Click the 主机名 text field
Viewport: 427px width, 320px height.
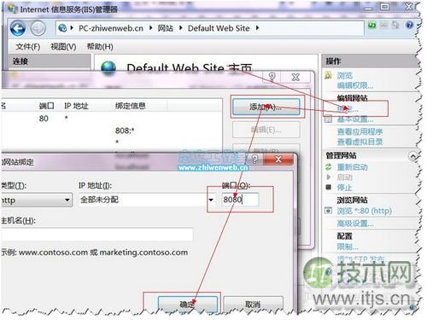coord(97,235)
